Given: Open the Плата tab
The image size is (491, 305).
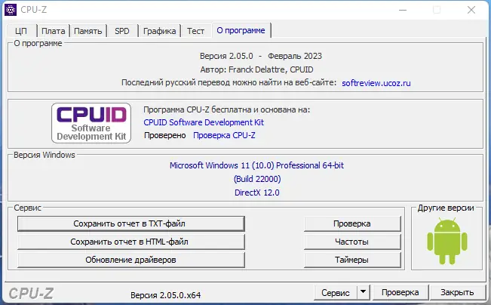Looking at the screenshot, I should point(54,31).
